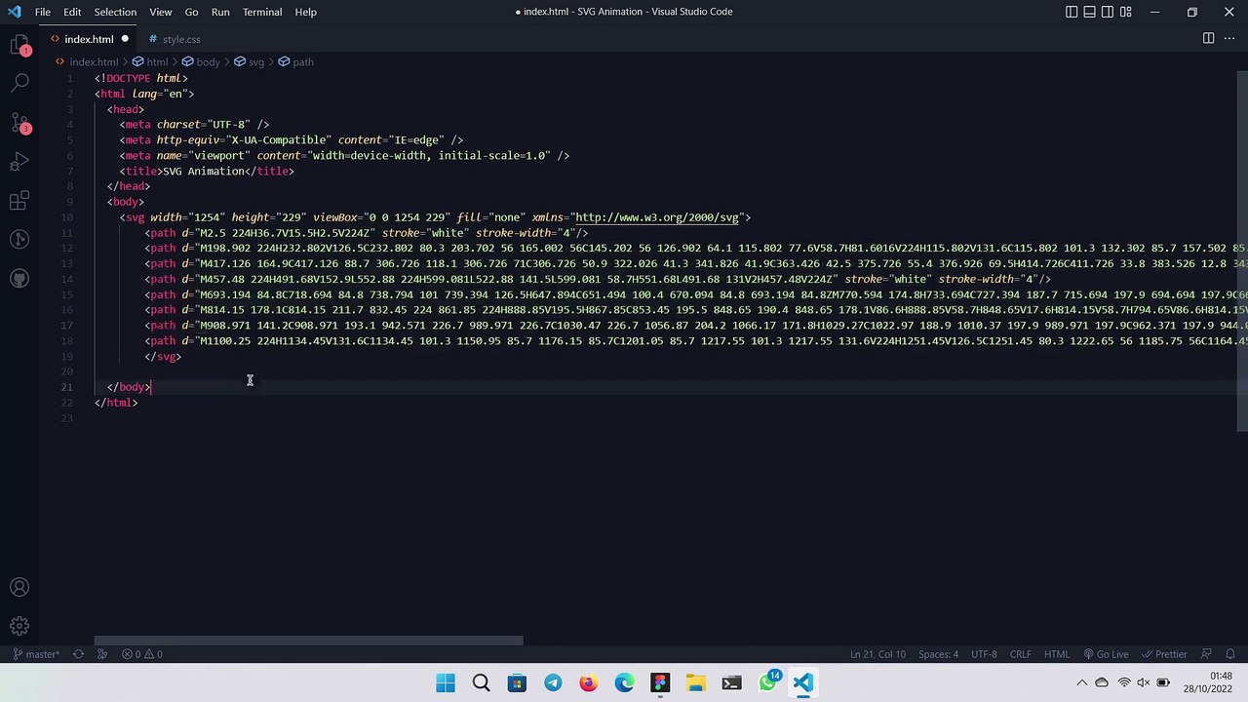Open the Explorer view in the activity bar

(x=19, y=45)
